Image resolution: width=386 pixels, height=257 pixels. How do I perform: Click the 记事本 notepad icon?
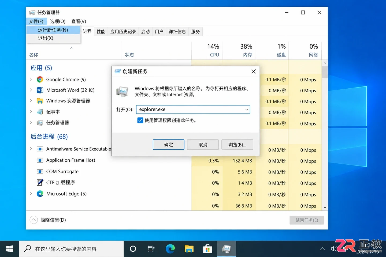[40, 112]
